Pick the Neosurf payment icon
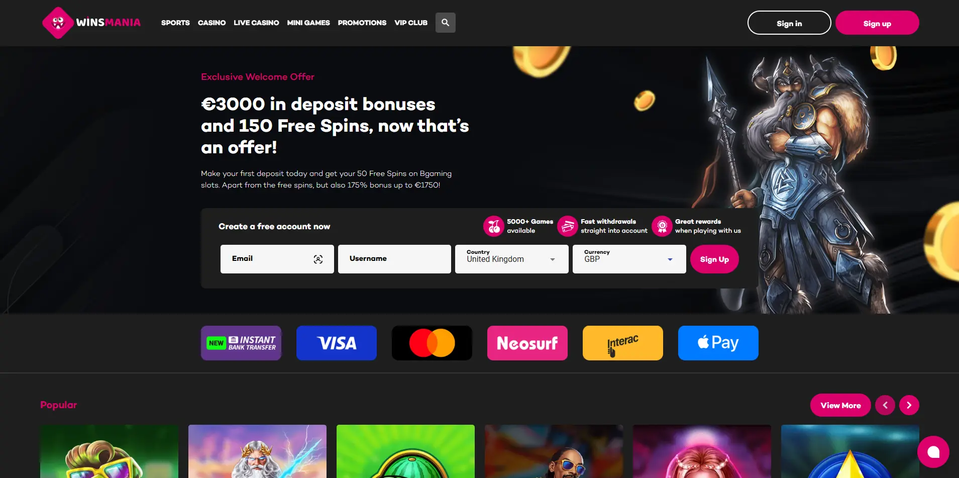This screenshot has height=478, width=959. [x=527, y=343]
